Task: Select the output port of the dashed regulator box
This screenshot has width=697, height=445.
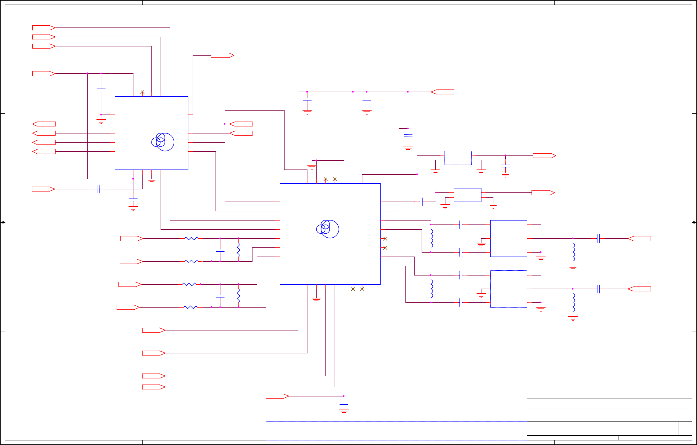Action: [x=544, y=156]
